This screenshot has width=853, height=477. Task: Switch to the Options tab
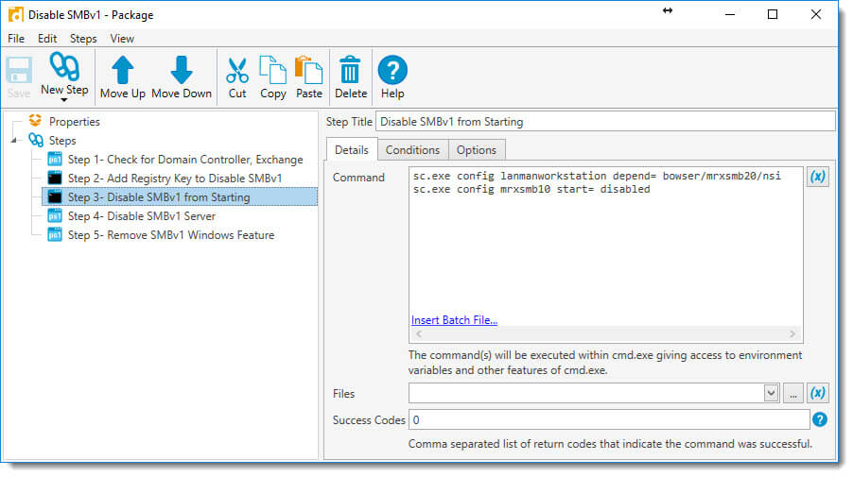pyautogui.click(x=476, y=150)
